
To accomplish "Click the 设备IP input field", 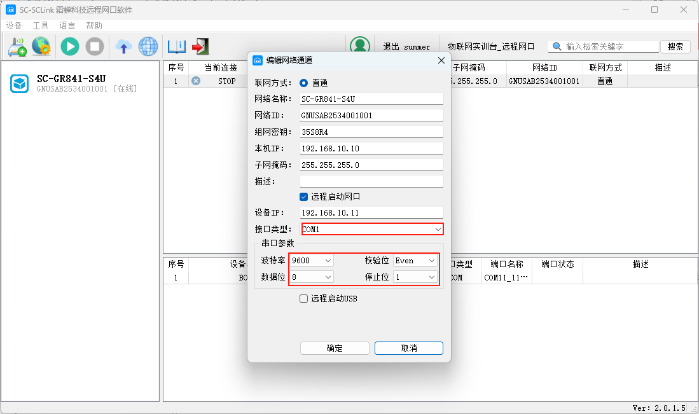I will (371, 213).
